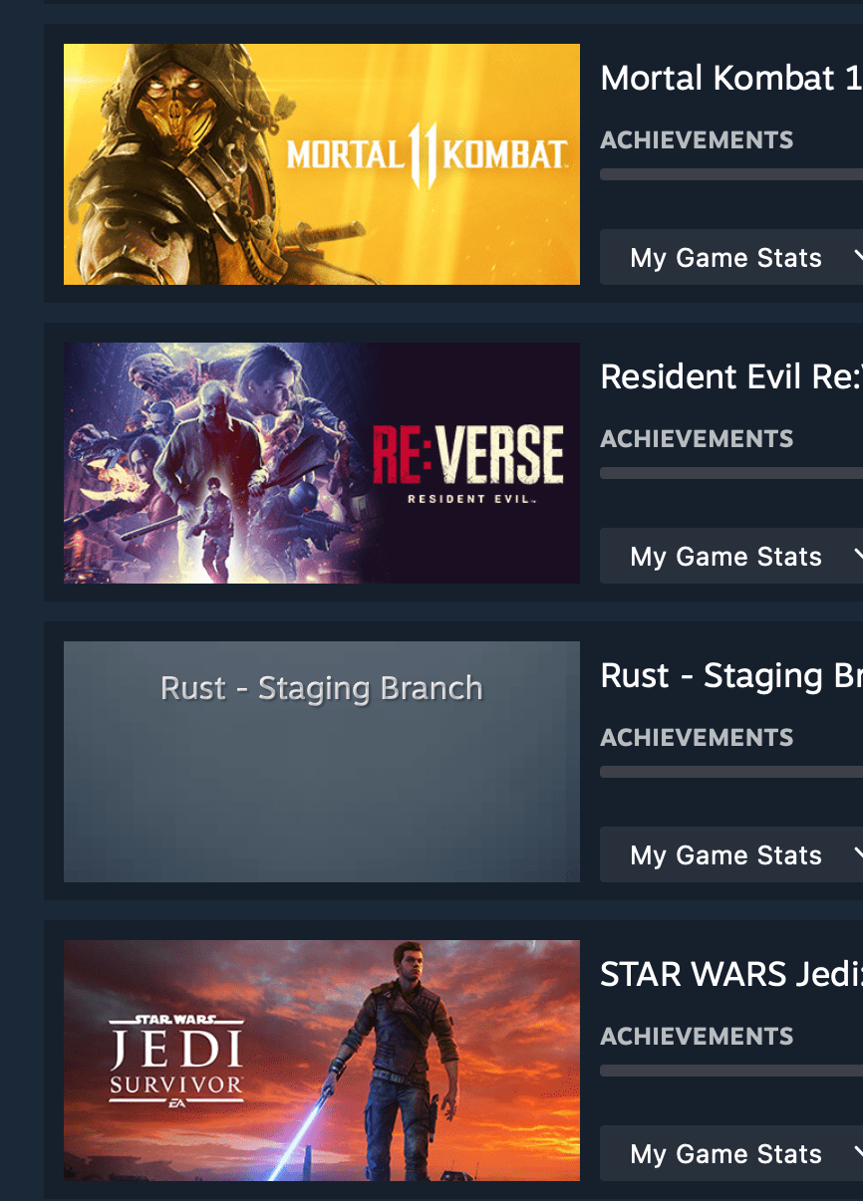863x1201 pixels.
Task: Select Achievements label under Mortal Kombat 11
Action: pyautogui.click(x=697, y=140)
